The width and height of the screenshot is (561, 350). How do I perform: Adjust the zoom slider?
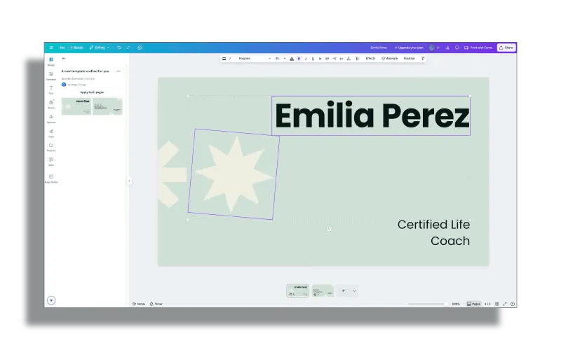tap(428, 304)
